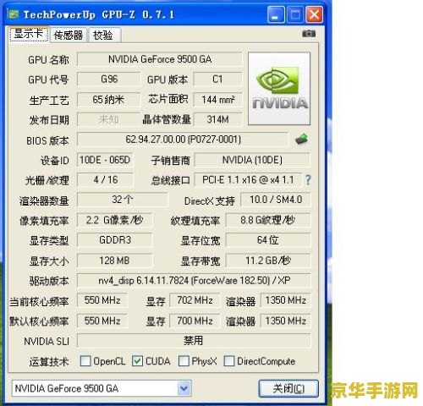This screenshot has width=423, height=406.
Task: Switch to the 显示卡 tab
Action: (x=29, y=35)
